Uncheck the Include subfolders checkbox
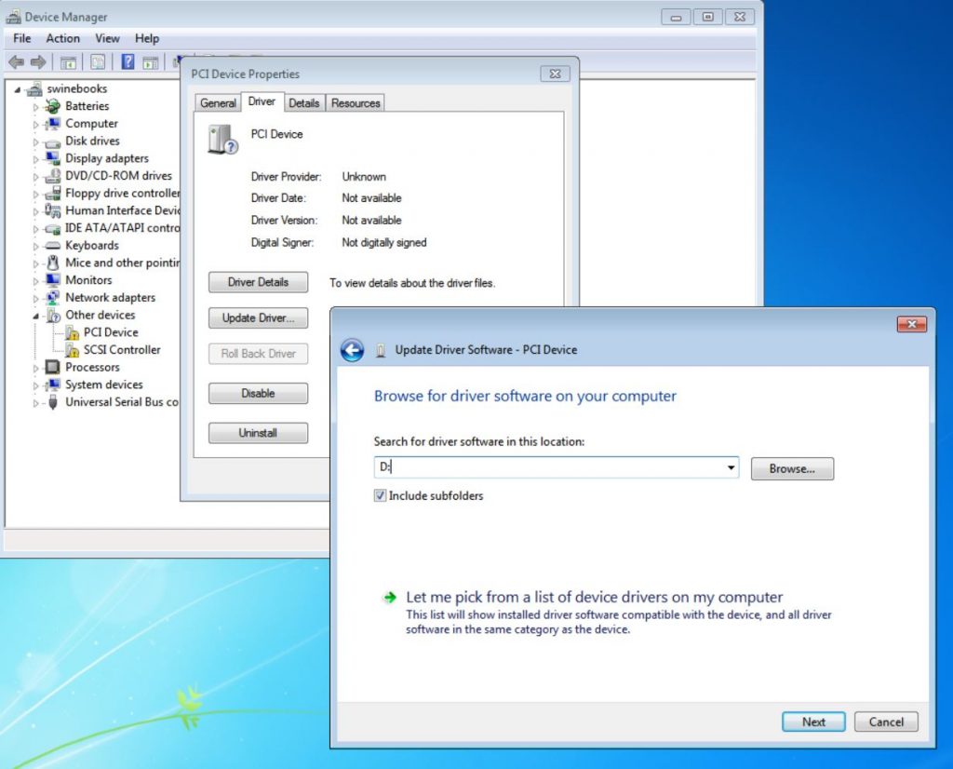The width and height of the screenshot is (953, 769). pos(380,496)
